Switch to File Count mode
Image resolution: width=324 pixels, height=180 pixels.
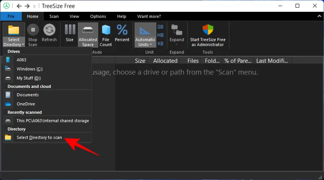pos(106,35)
